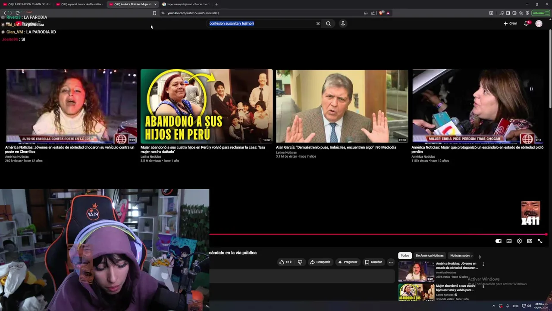Open channel Latina Noticias under Alan García video

click(286, 152)
